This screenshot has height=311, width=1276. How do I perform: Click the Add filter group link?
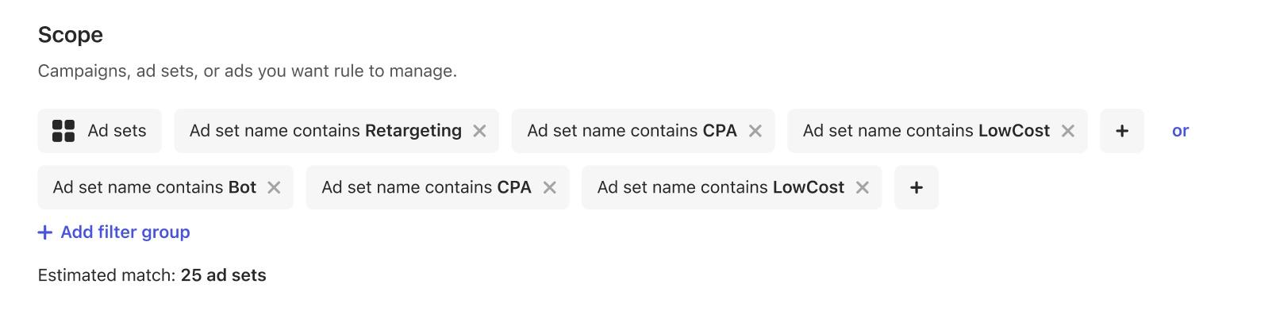114,232
